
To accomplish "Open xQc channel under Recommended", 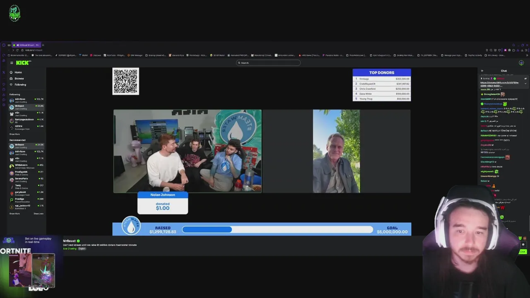I will pyautogui.click(x=26, y=159).
